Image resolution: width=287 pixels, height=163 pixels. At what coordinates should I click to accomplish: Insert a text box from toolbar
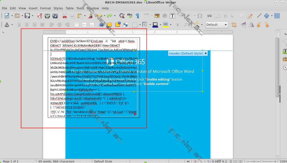tap(172, 16)
